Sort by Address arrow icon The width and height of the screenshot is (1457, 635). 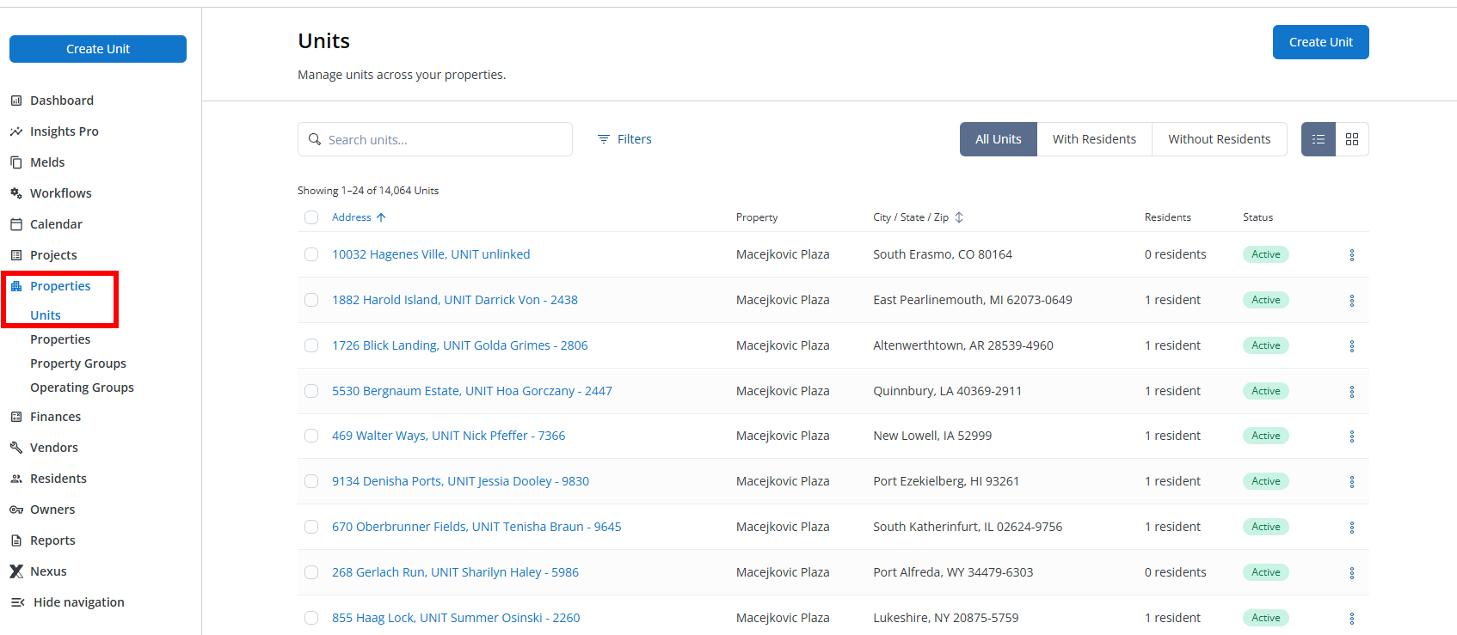click(x=381, y=217)
